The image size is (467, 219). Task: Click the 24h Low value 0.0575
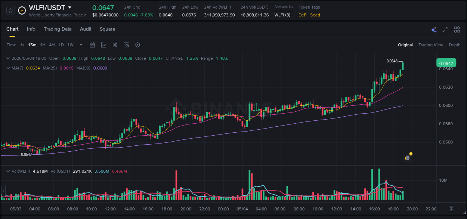pos(189,15)
